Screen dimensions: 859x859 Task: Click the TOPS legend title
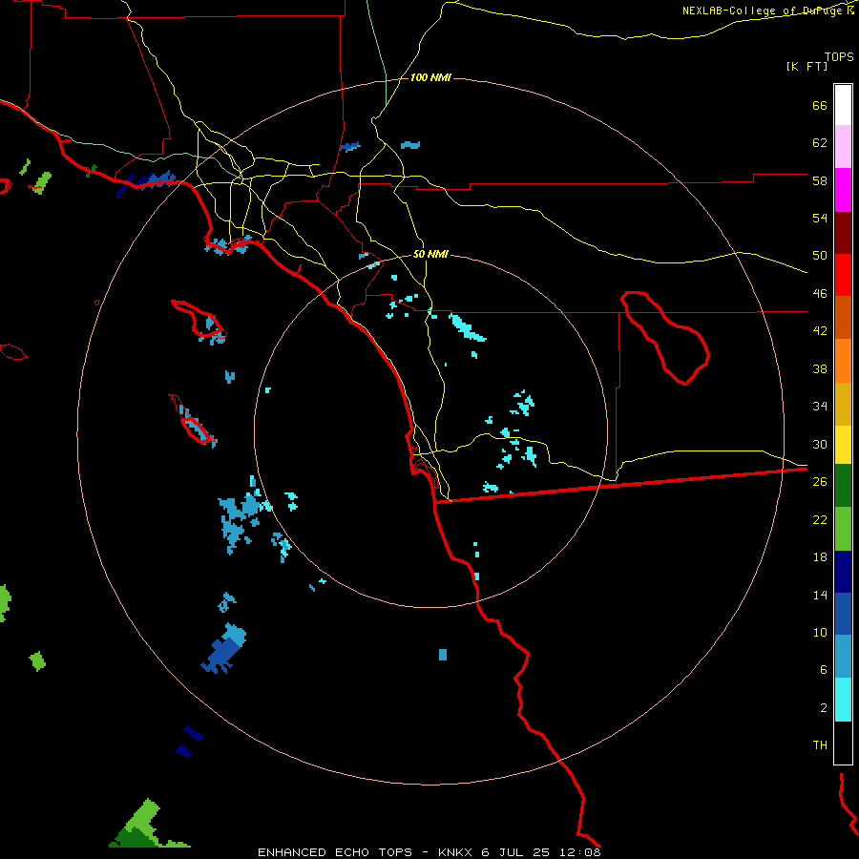coord(839,56)
